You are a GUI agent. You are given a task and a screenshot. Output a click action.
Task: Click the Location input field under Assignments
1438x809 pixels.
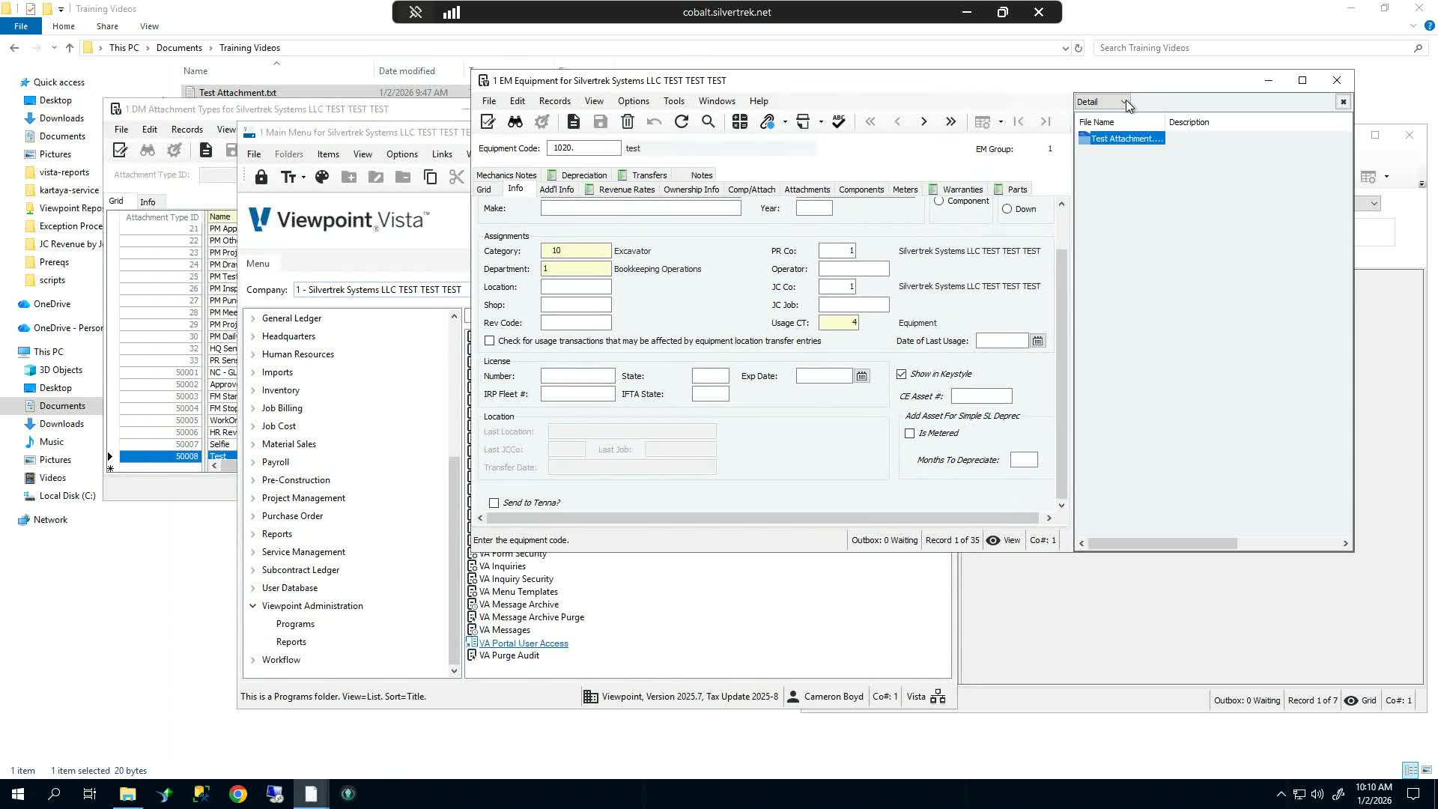click(576, 287)
